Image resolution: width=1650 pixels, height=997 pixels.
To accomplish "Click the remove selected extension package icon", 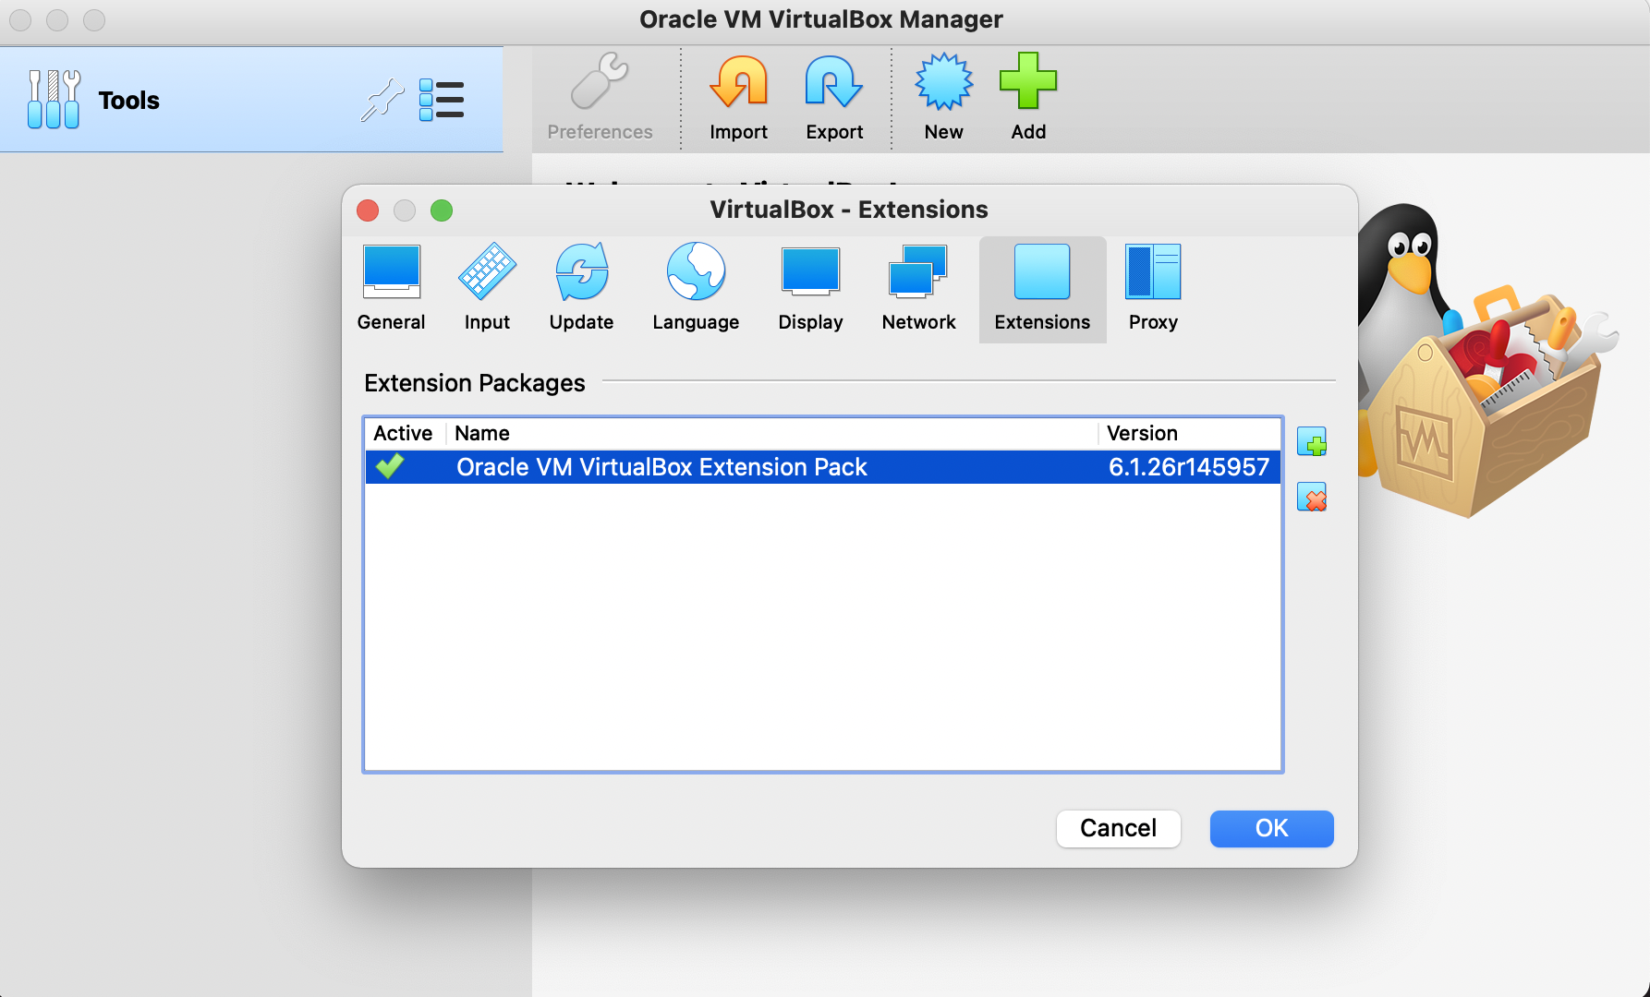I will [x=1312, y=498].
